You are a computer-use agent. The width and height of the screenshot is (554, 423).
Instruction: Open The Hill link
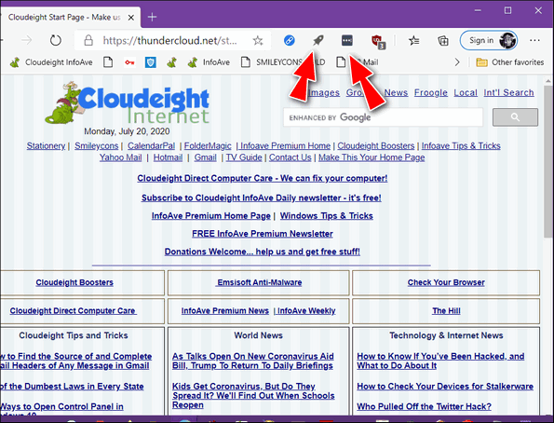446,311
